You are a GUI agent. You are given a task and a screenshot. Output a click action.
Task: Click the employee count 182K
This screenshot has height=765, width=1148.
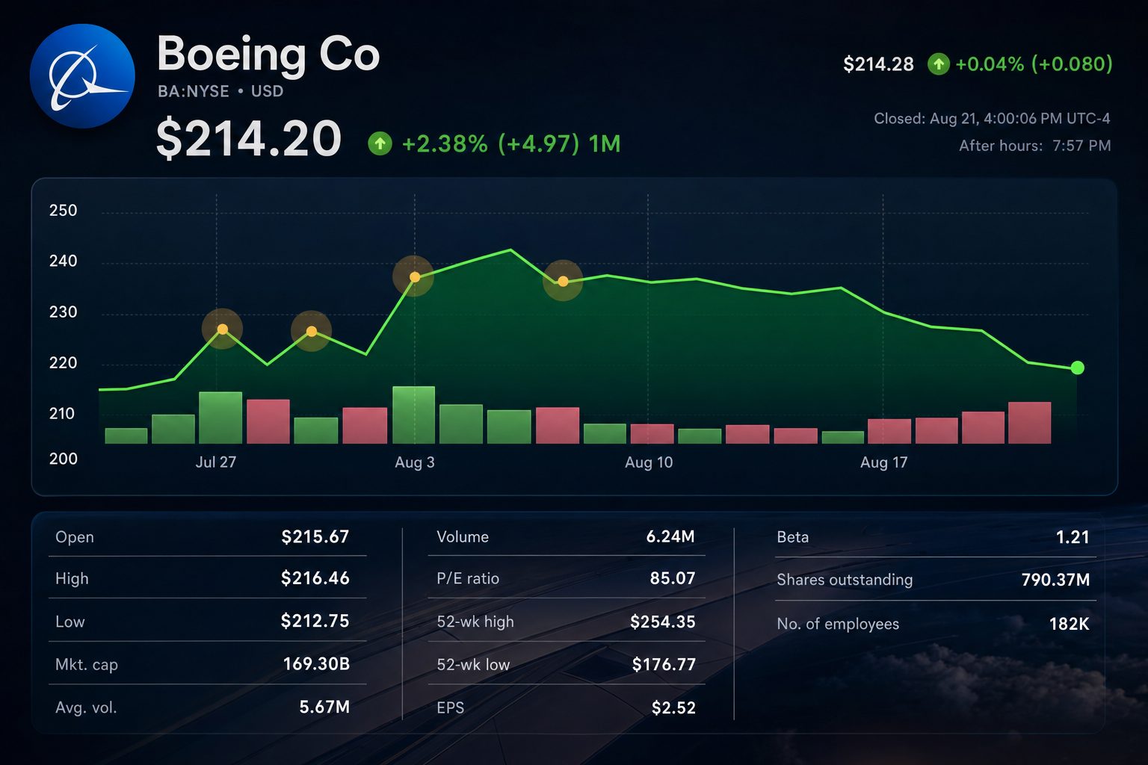coord(1069,624)
